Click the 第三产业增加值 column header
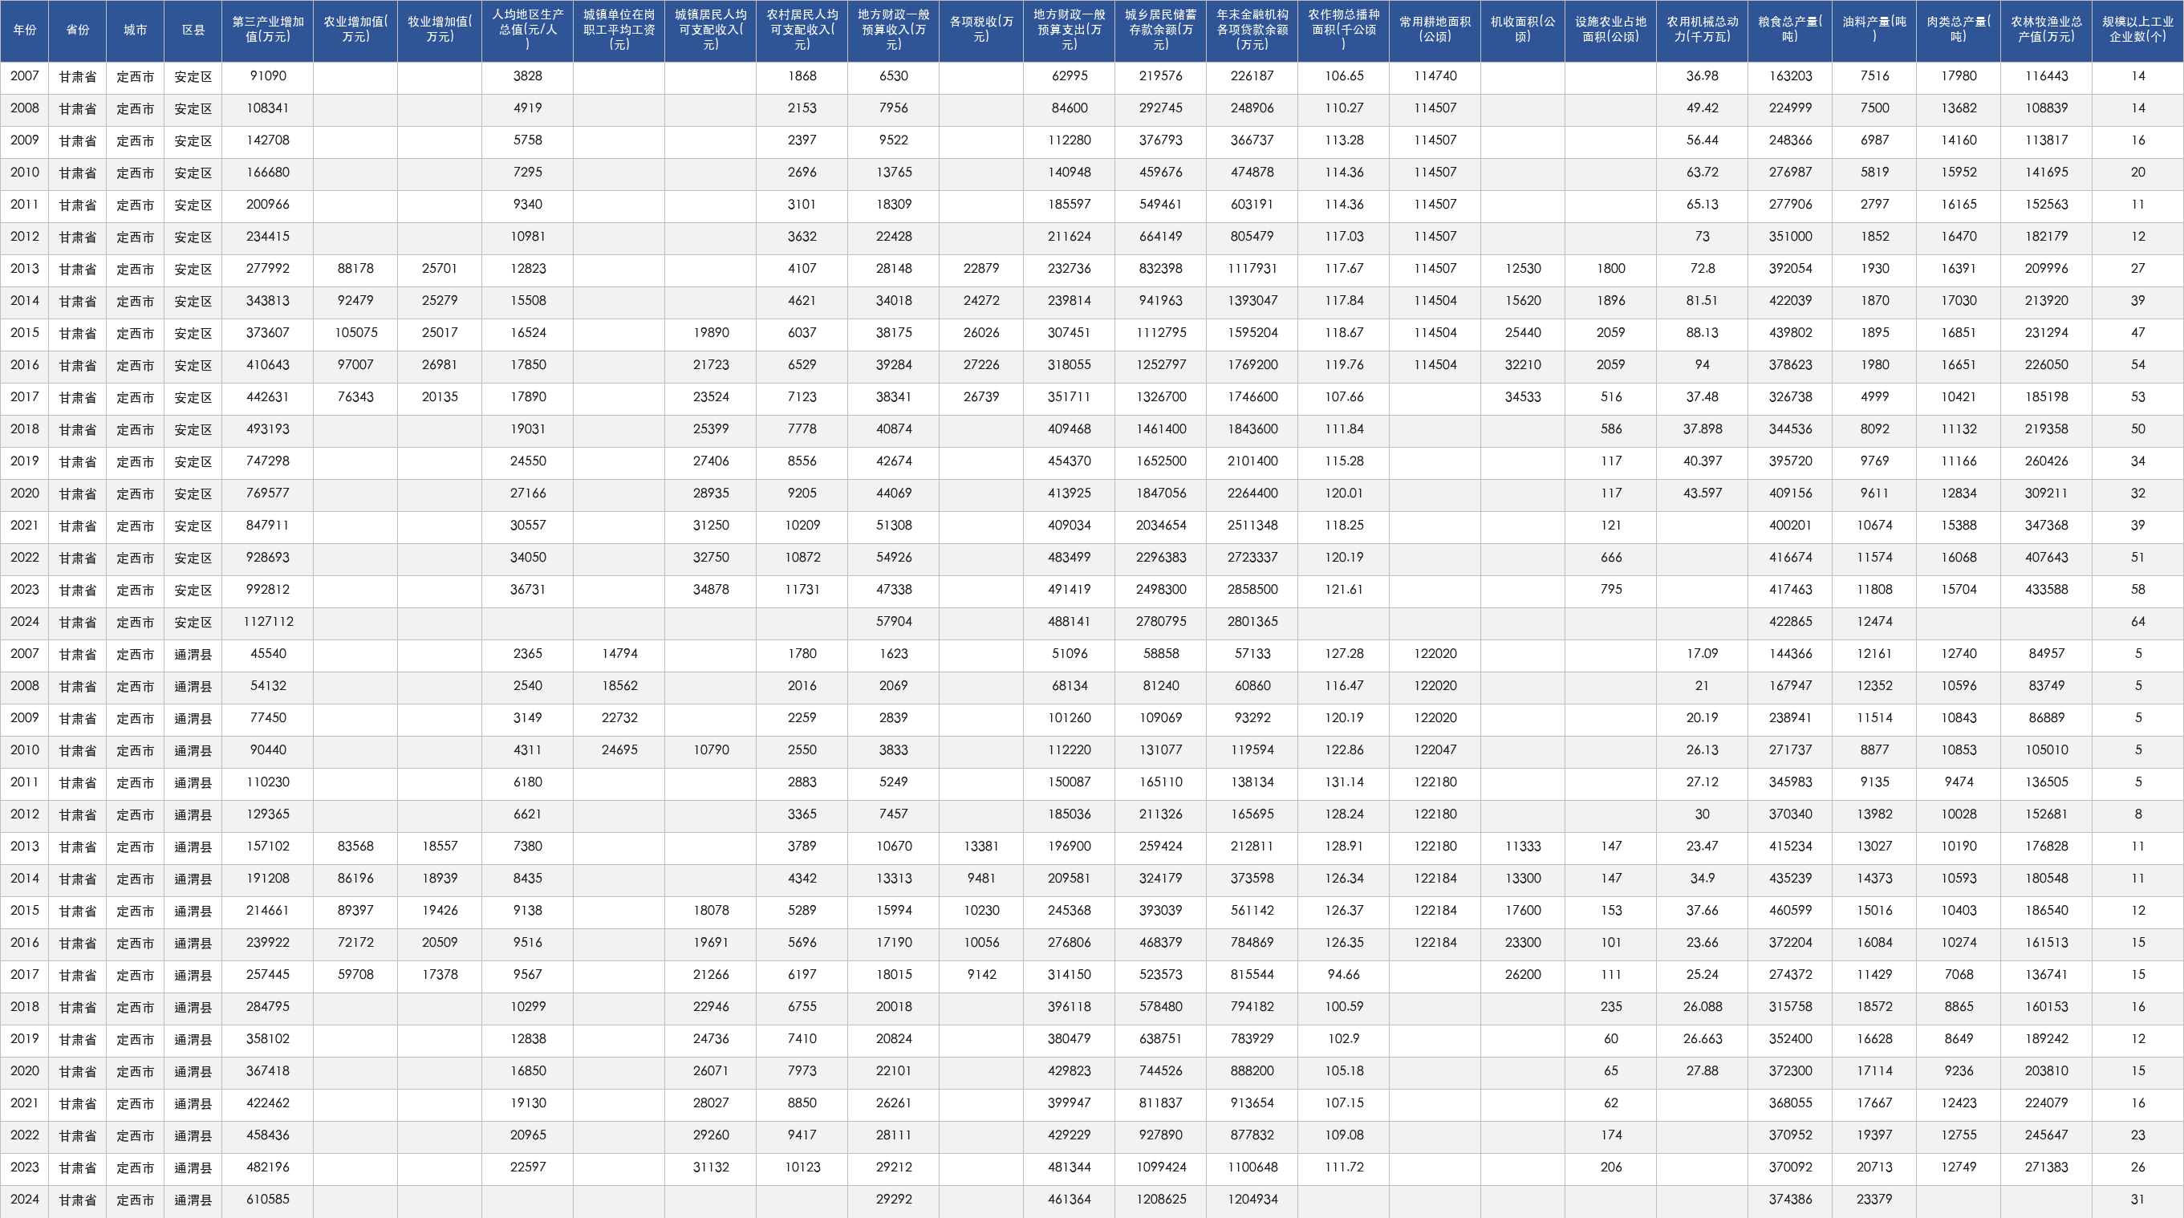 [x=268, y=30]
